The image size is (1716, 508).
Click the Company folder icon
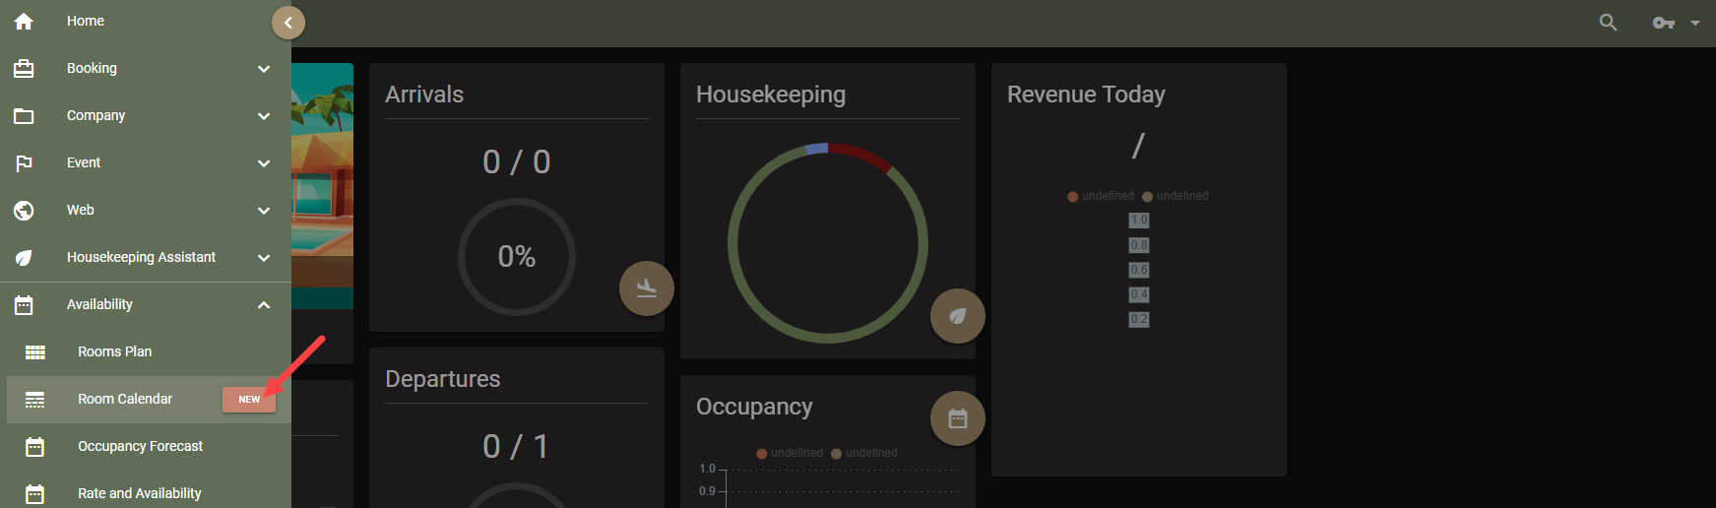(24, 115)
